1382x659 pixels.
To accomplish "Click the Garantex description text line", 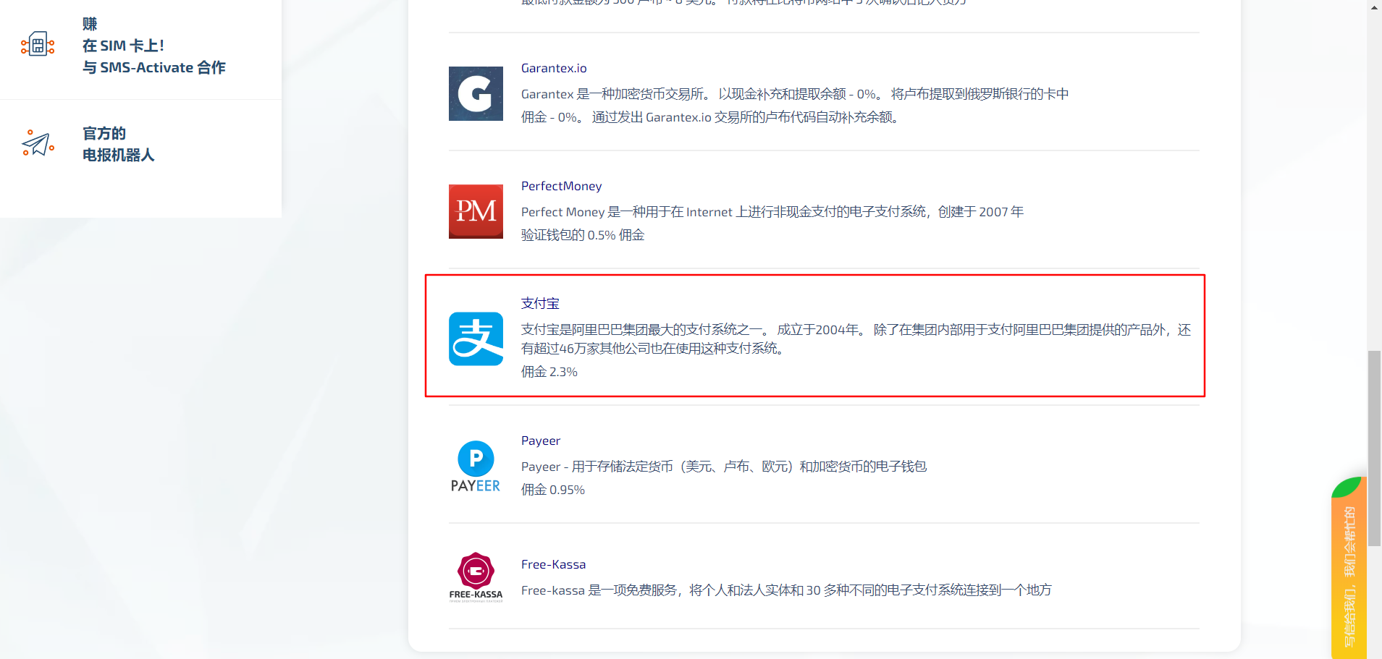I will click(795, 94).
